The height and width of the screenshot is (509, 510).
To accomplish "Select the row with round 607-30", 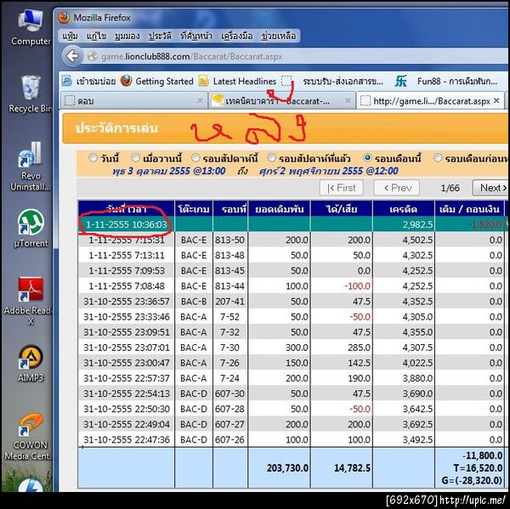I will (292, 393).
